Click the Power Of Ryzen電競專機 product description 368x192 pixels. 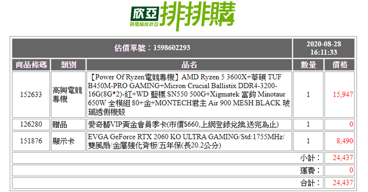coord(189,95)
